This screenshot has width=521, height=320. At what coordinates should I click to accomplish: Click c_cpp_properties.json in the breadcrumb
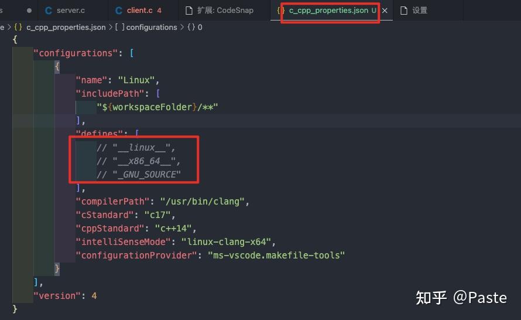(x=66, y=28)
